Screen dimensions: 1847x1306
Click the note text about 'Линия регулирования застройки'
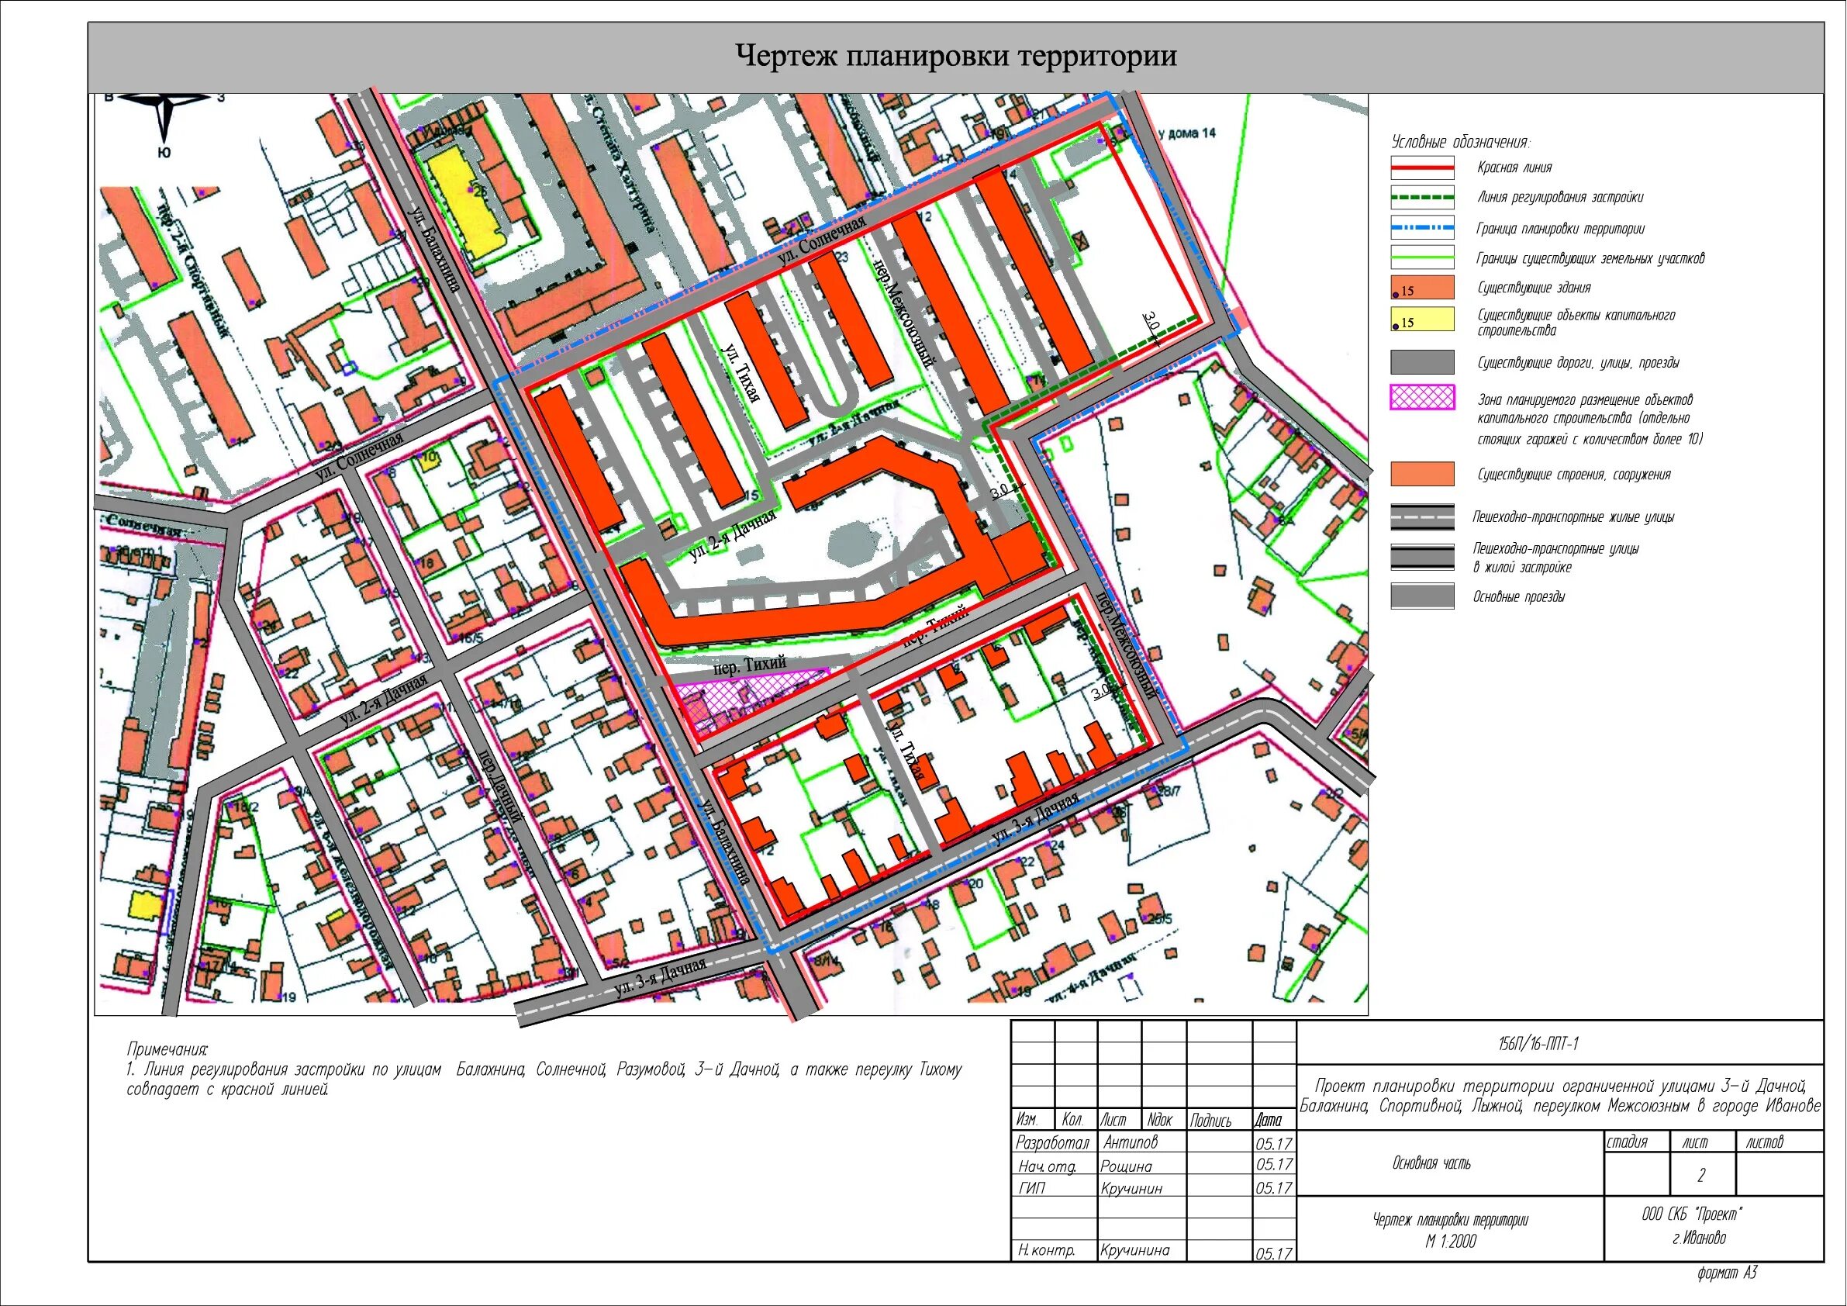(x=544, y=1080)
